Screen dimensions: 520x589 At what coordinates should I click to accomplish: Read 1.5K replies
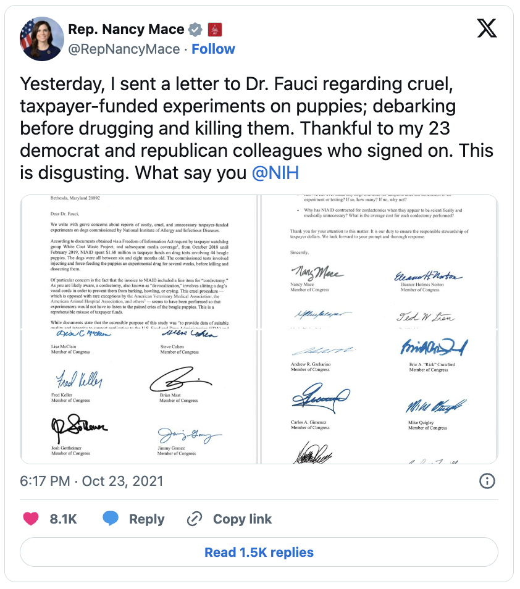pos(259,552)
